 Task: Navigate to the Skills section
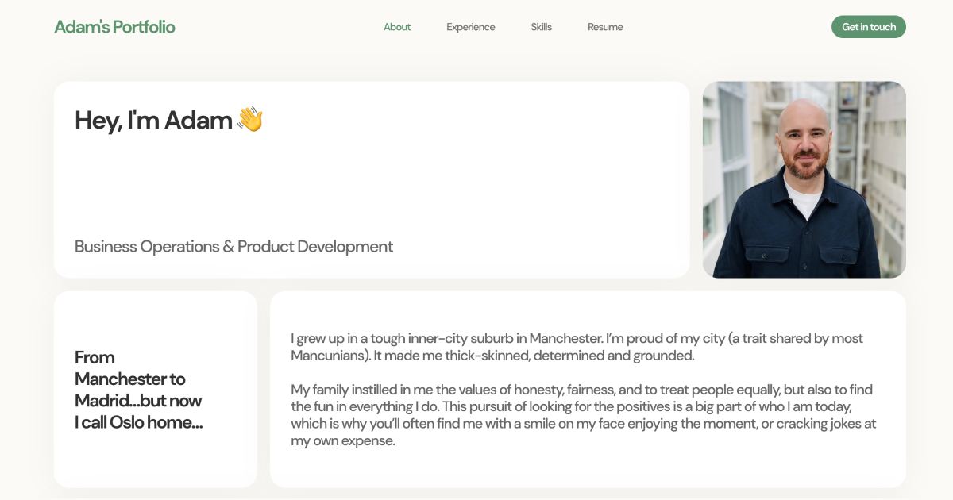(x=541, y=26)
